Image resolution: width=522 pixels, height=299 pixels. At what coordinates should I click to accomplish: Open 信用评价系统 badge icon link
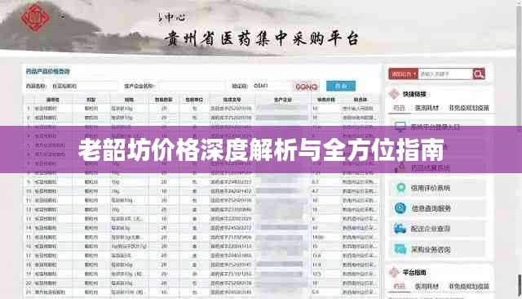point(400,188)
